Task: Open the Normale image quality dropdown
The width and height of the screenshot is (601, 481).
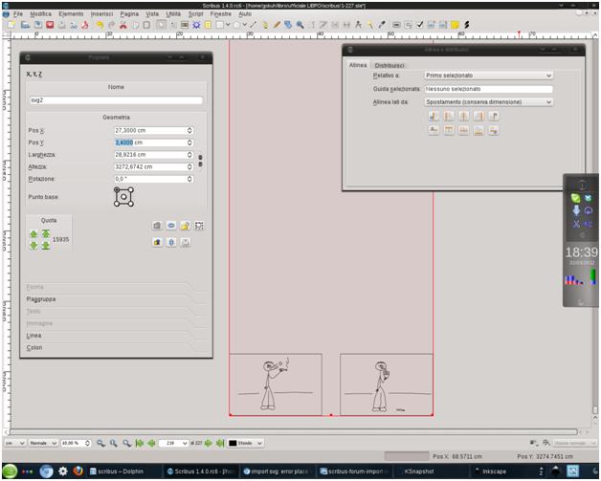Action: [43, 443]
